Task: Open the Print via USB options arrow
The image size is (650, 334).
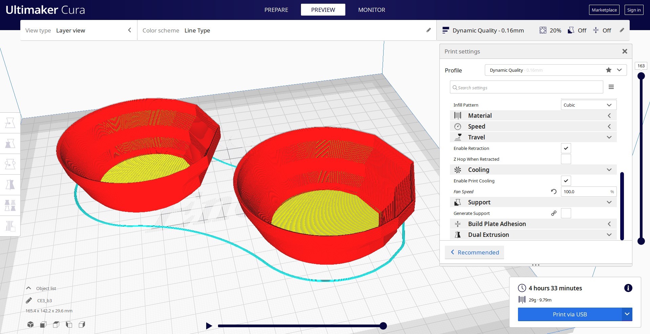Action: point(627,314)
